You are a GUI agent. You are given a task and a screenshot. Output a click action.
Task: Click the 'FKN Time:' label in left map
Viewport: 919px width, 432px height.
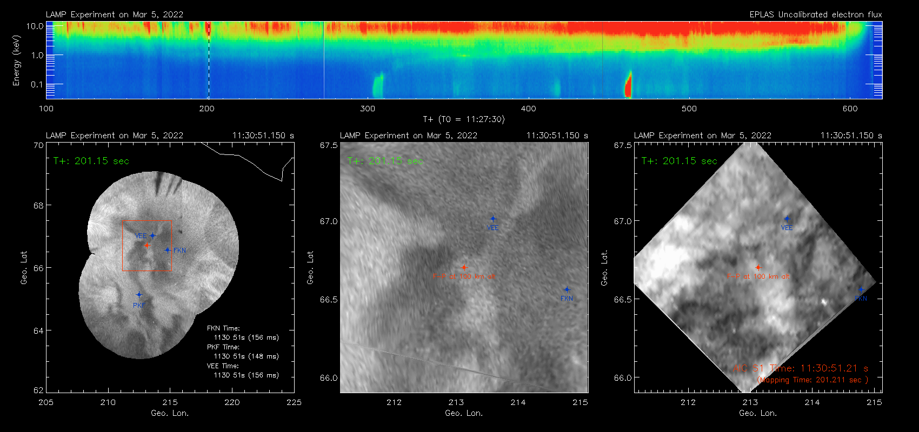coord(223,328)
